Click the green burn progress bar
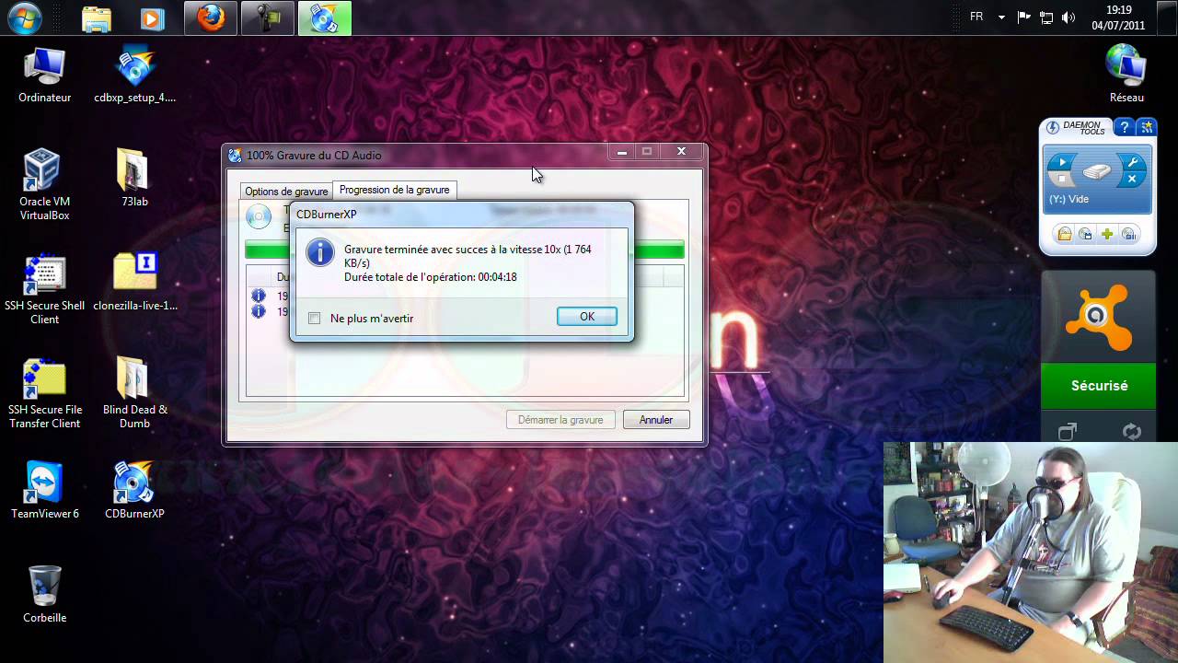Screen dimensions: 1178x663 465,250
